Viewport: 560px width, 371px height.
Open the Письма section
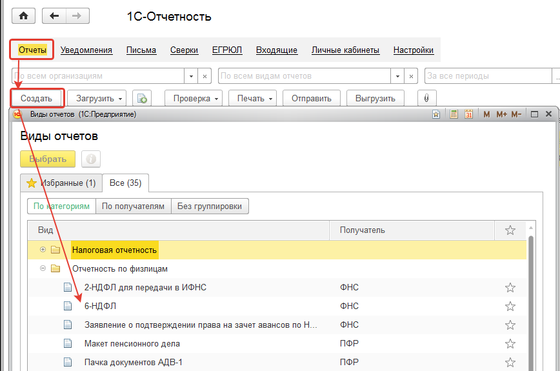tap(141, 50)
